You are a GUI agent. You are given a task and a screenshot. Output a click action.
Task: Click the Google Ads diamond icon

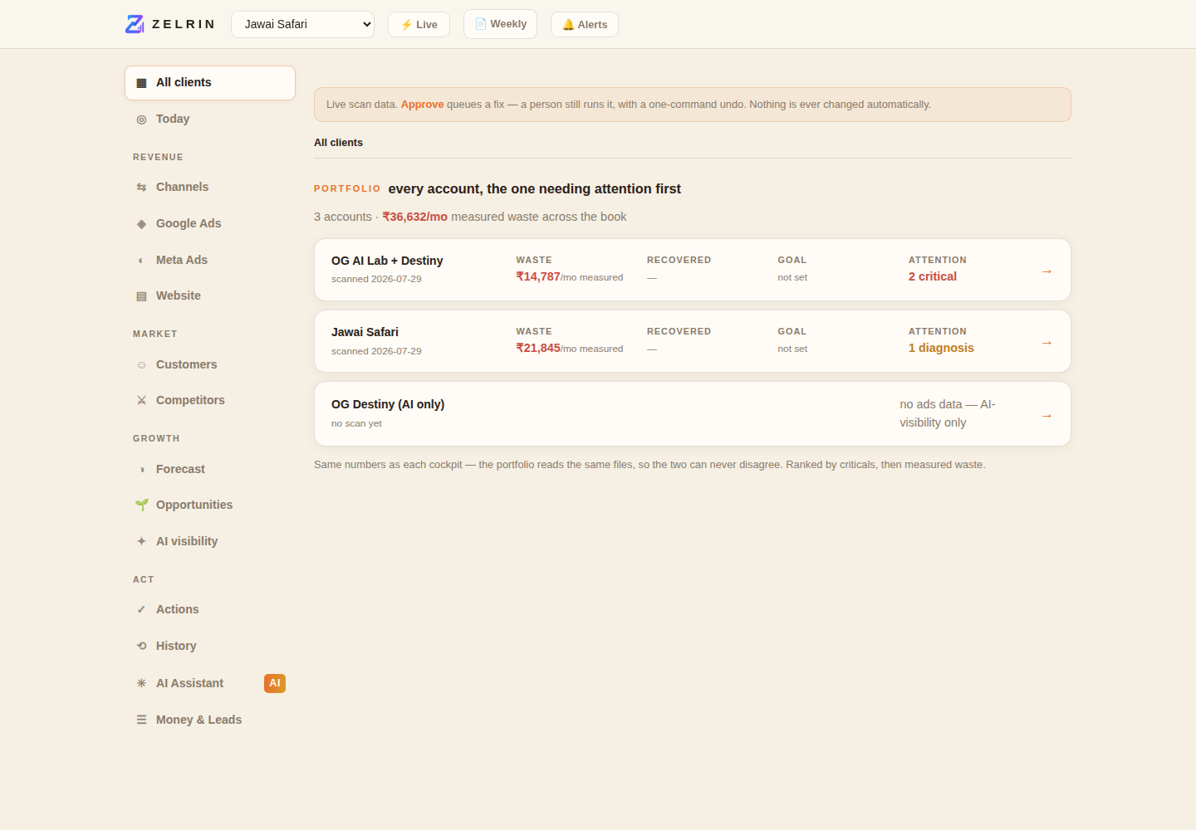(x=141, y=223)
